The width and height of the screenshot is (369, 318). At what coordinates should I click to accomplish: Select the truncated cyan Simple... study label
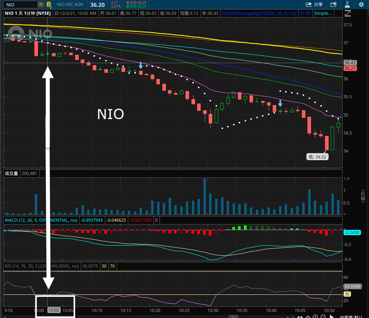(x=323, y=13)
